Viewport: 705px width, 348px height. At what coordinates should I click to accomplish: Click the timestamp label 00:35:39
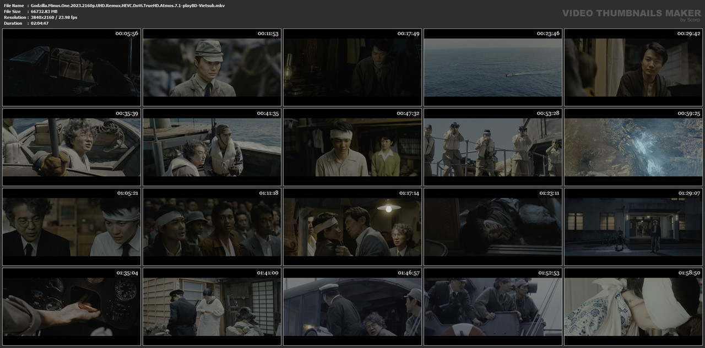coord(127,113)
